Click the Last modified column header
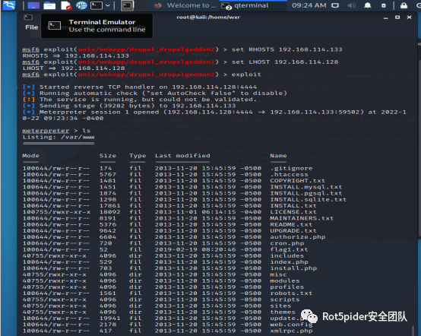This screenshot has height=336, width=421. (x=182, y=156)
